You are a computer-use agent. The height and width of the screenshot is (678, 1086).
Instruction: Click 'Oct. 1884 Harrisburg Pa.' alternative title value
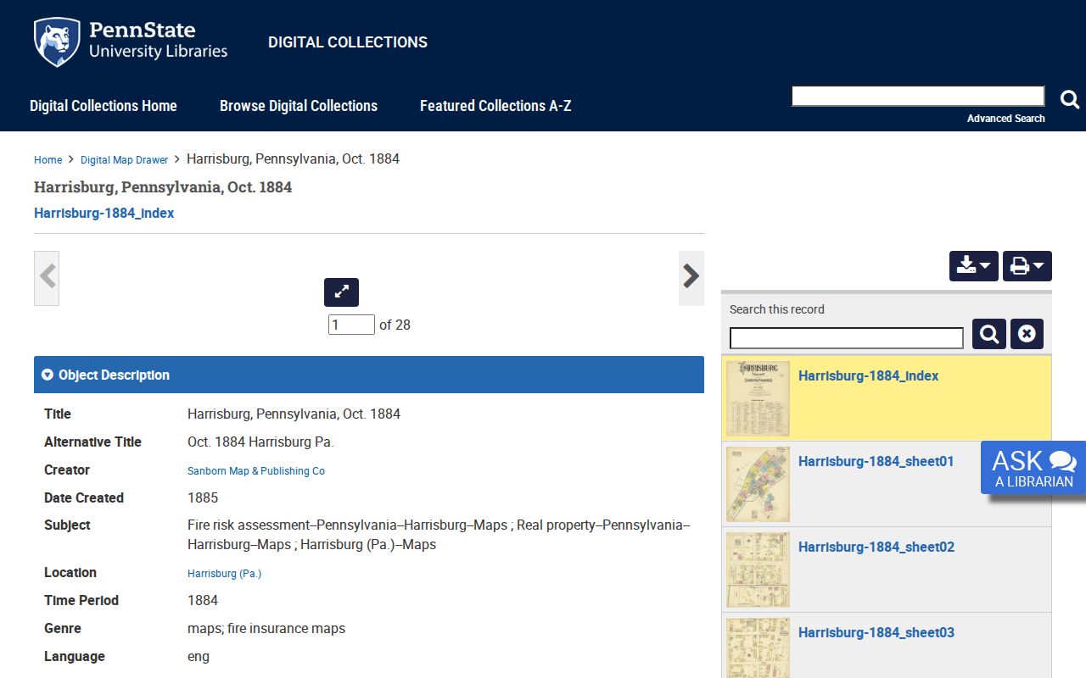[x=260, y=442]
